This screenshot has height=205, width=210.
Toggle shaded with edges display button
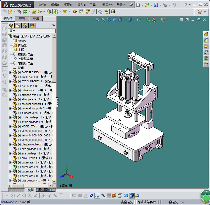tap(132, 195)
